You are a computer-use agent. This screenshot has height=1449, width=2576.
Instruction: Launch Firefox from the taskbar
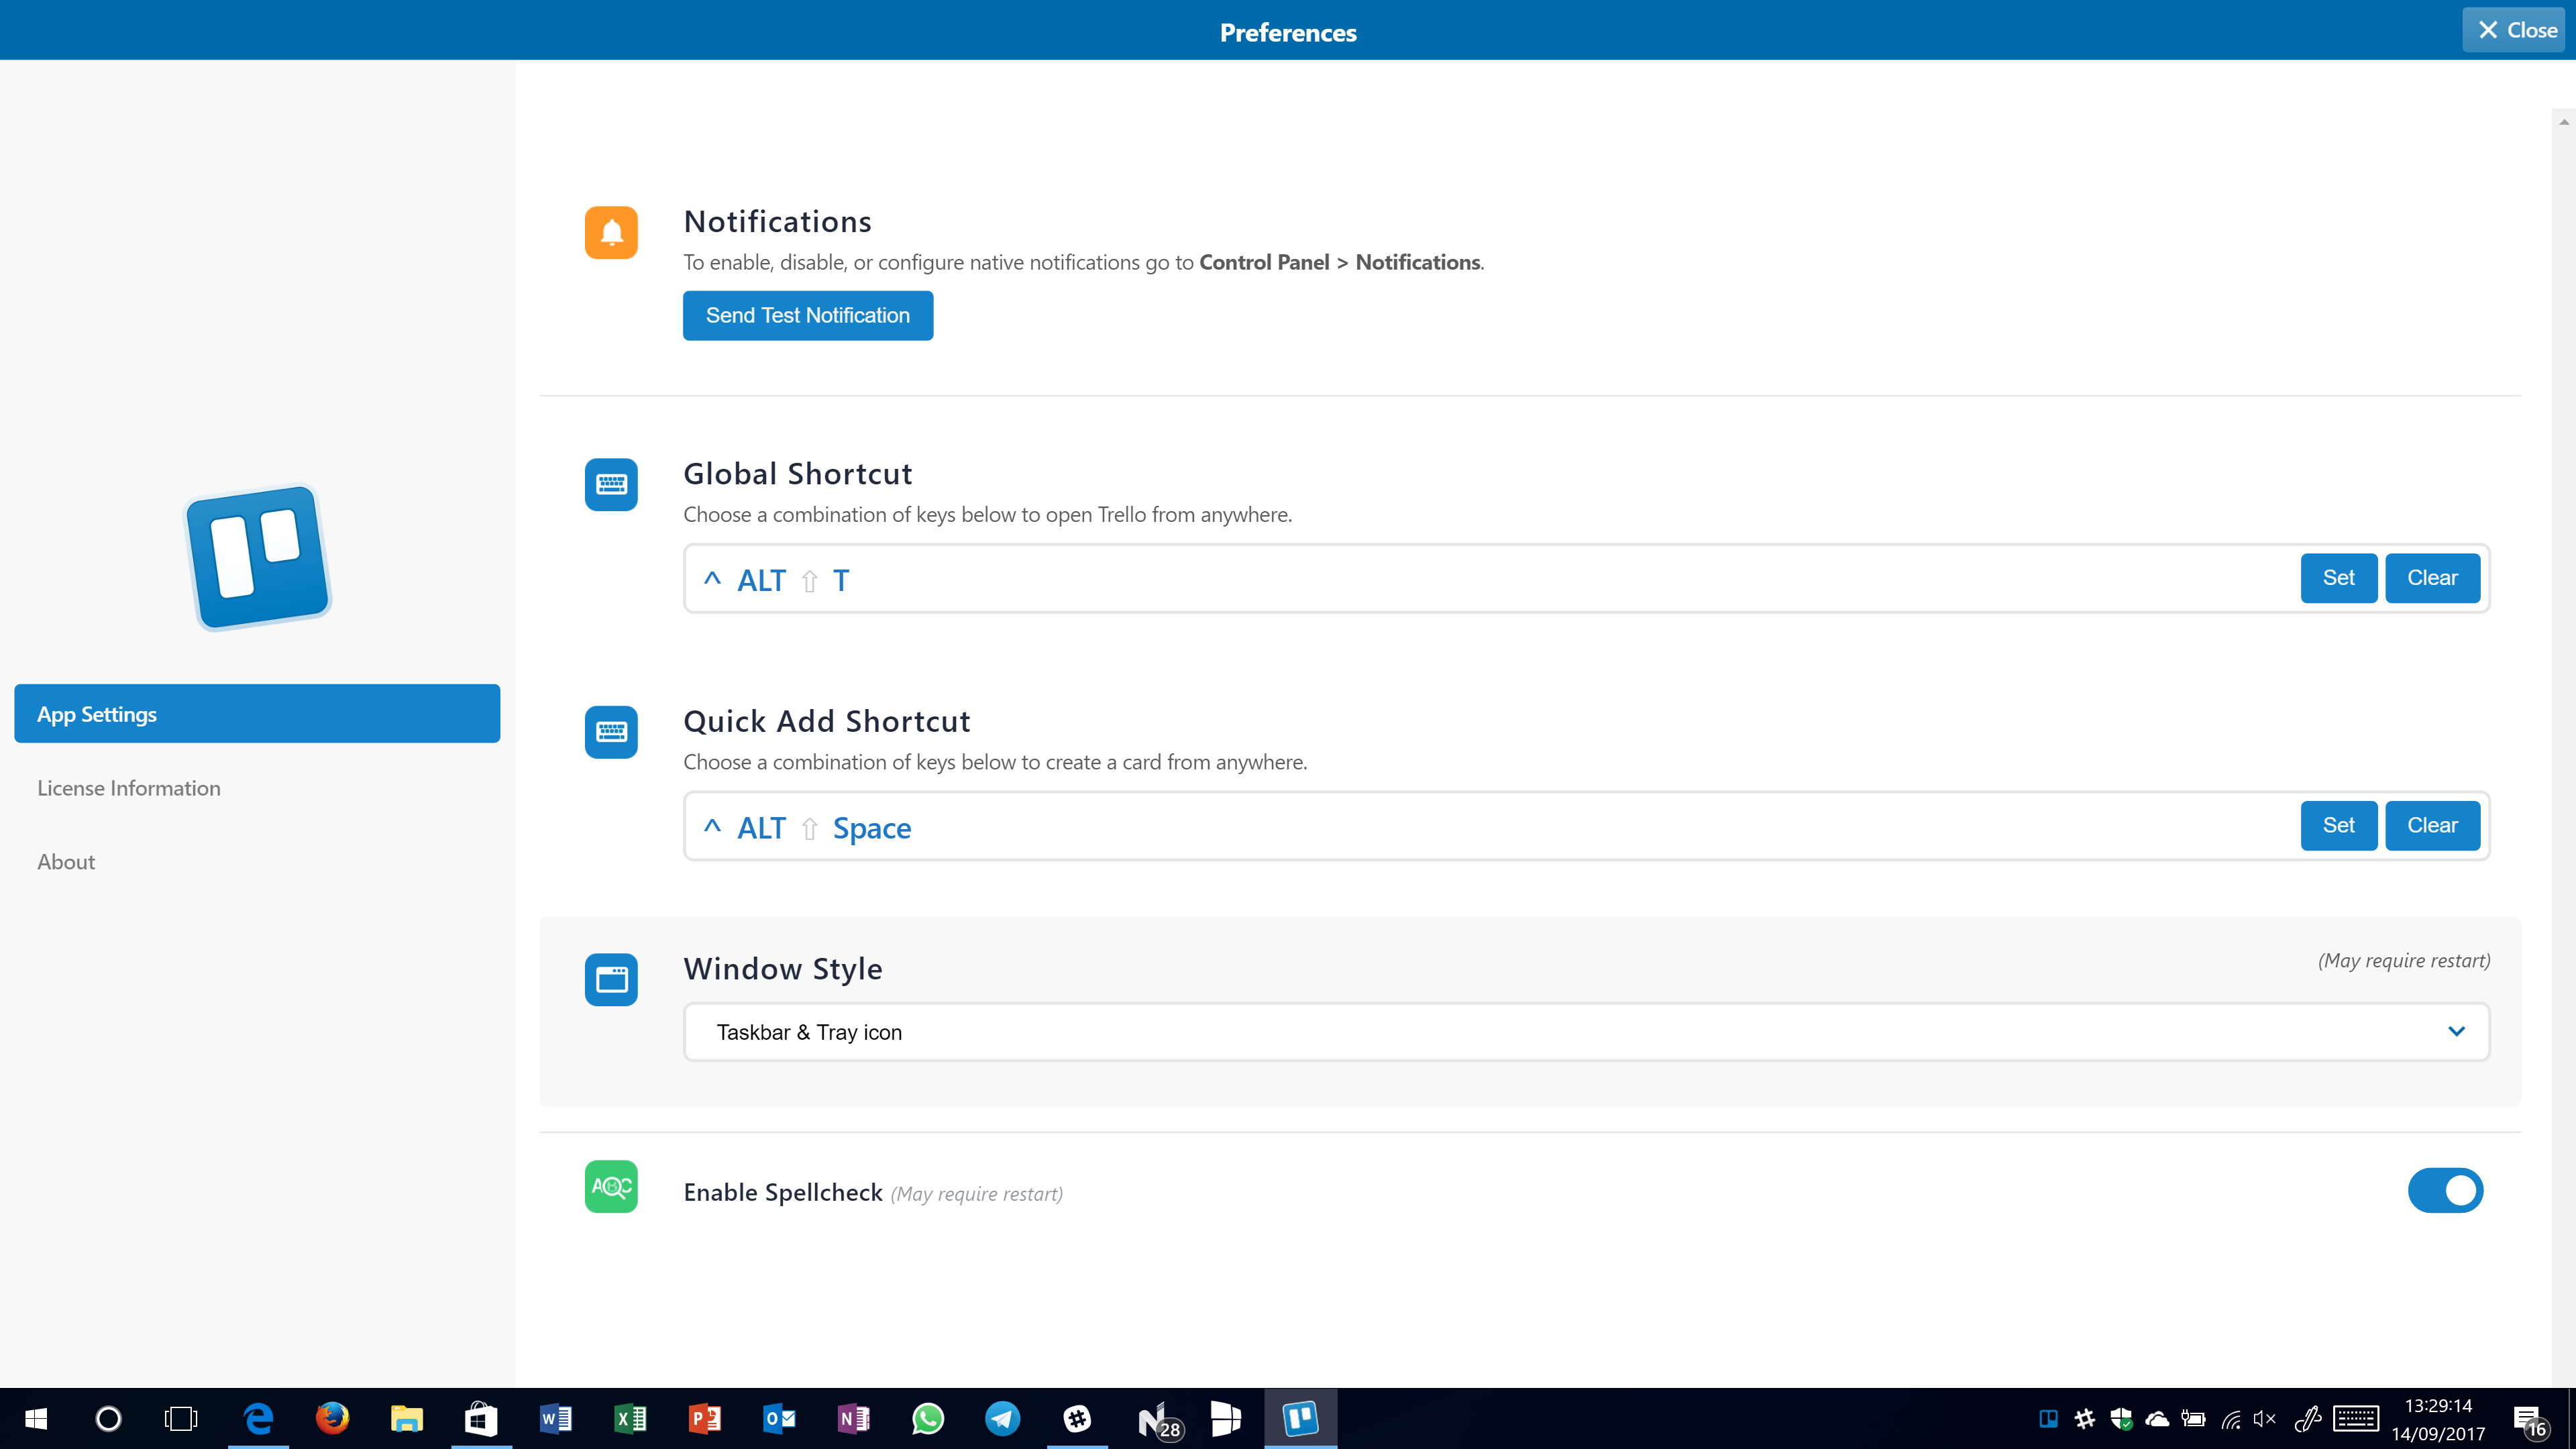(x=333, y=1419)
